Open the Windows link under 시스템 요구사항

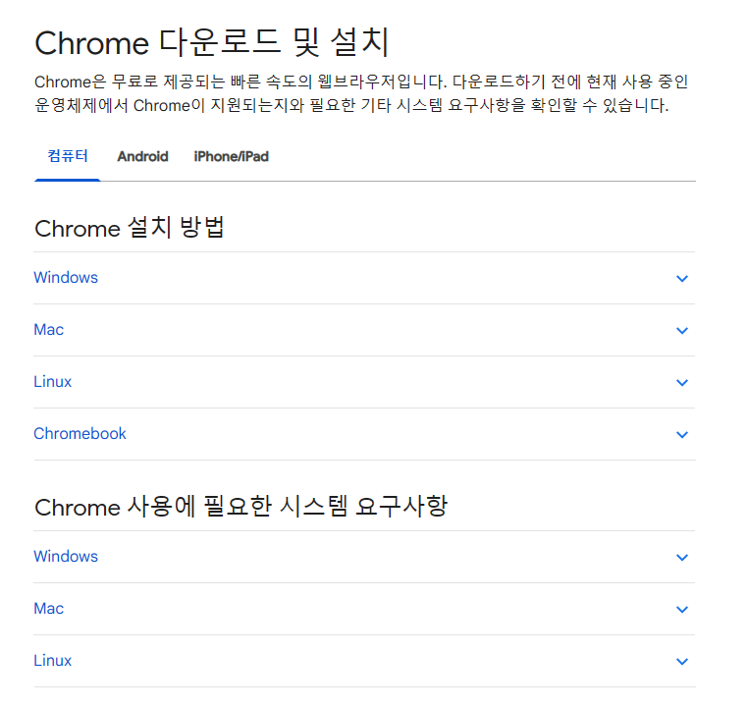coord(66,557)
